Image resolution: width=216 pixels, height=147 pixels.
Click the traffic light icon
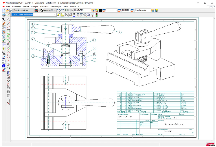click(96, 15)
